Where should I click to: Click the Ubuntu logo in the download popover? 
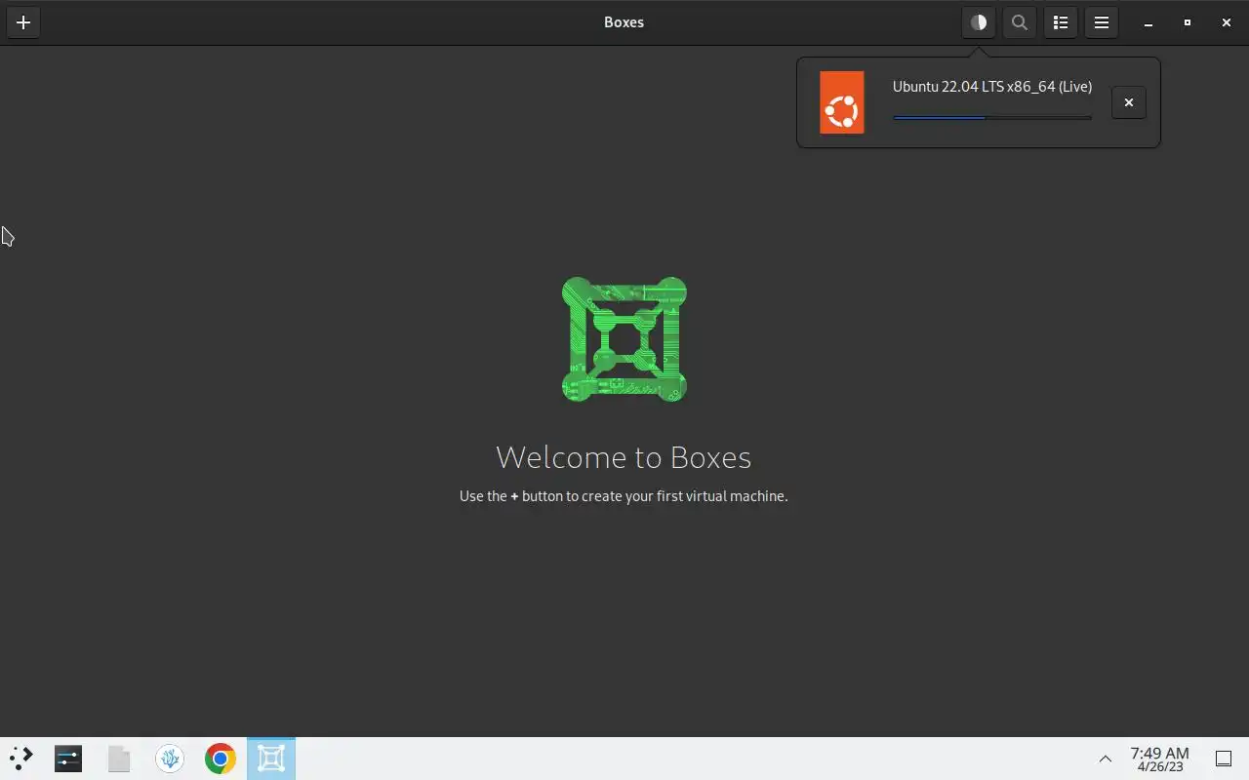point(842,102)
